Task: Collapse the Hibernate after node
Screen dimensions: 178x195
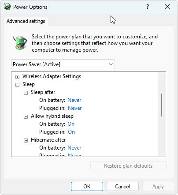Action: coord(26,140)
